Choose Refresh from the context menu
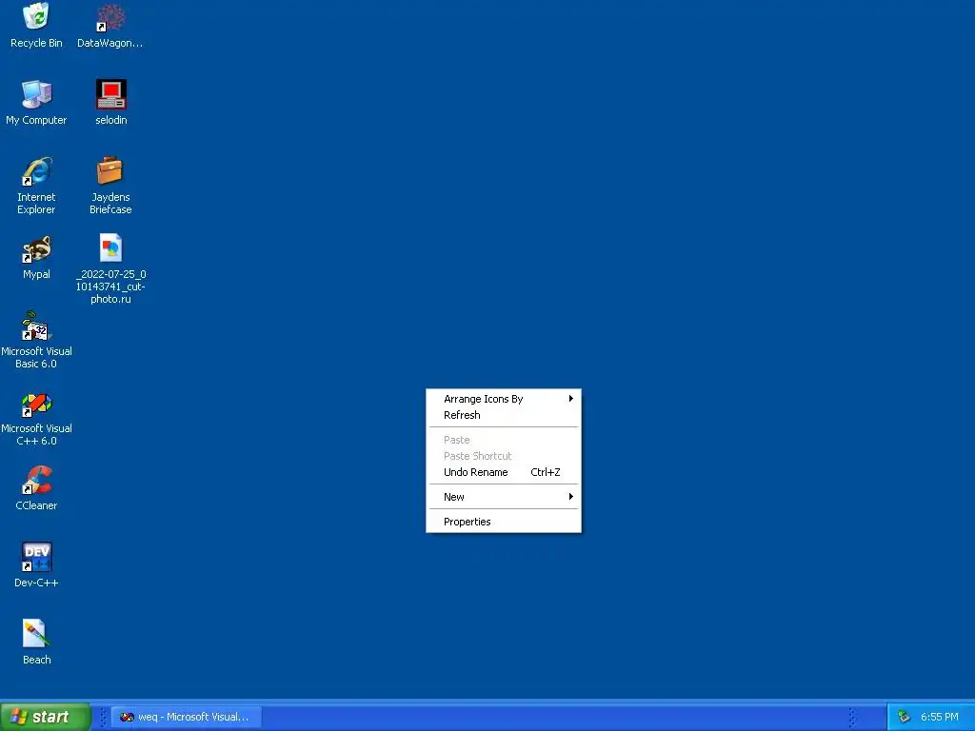Image resolution: width=975 pixels, height=731 pixels. point(504,415)
